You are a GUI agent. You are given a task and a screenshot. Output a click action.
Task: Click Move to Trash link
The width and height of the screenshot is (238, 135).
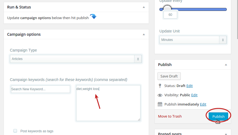coord(170,116)
